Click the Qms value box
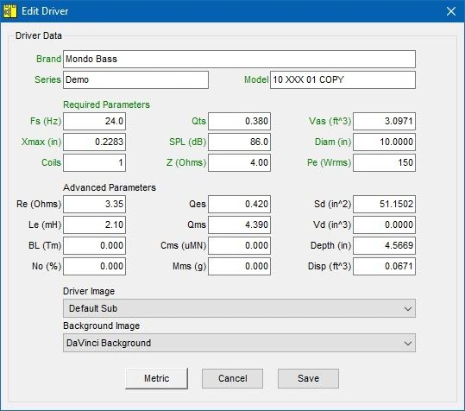Viewport: 465px width, 411px height. point(239,224)
